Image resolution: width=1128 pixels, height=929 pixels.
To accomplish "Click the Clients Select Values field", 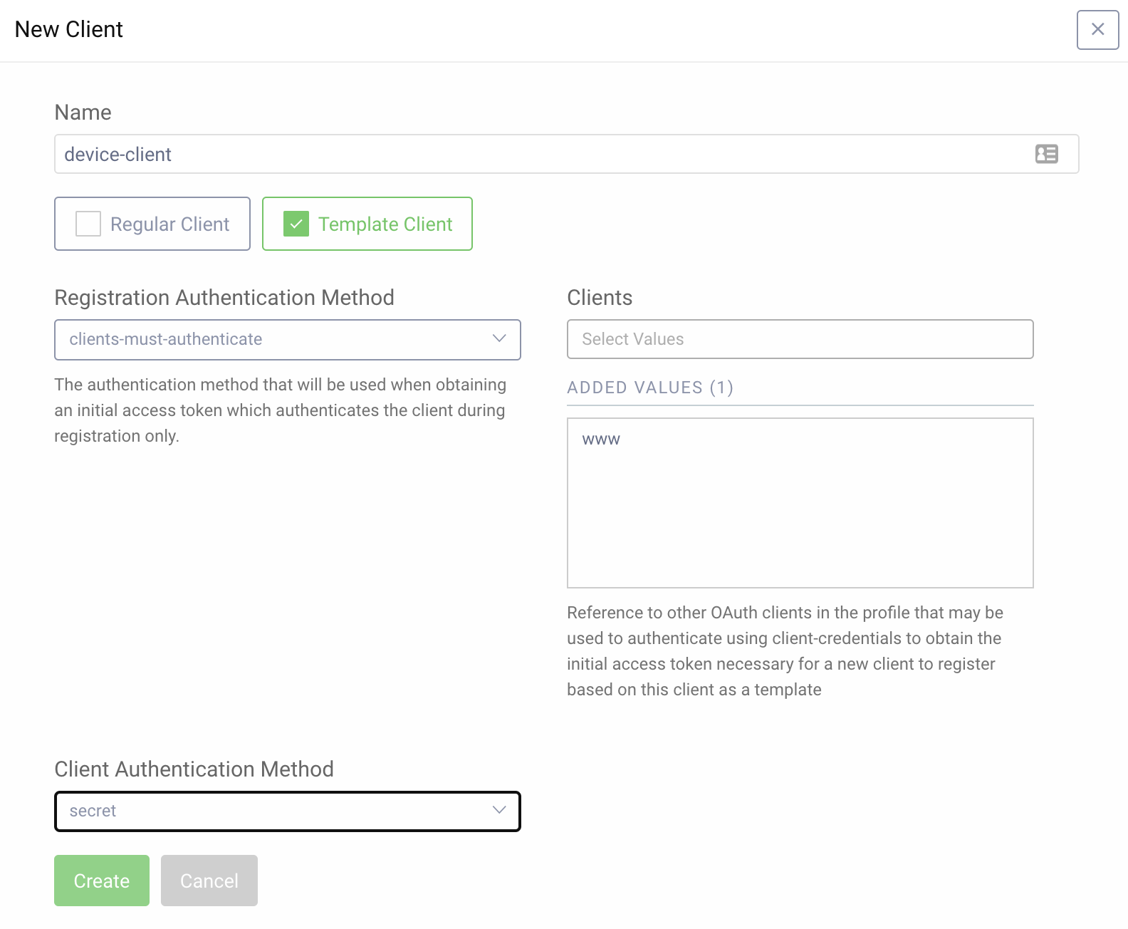I will tap(800, 339).
